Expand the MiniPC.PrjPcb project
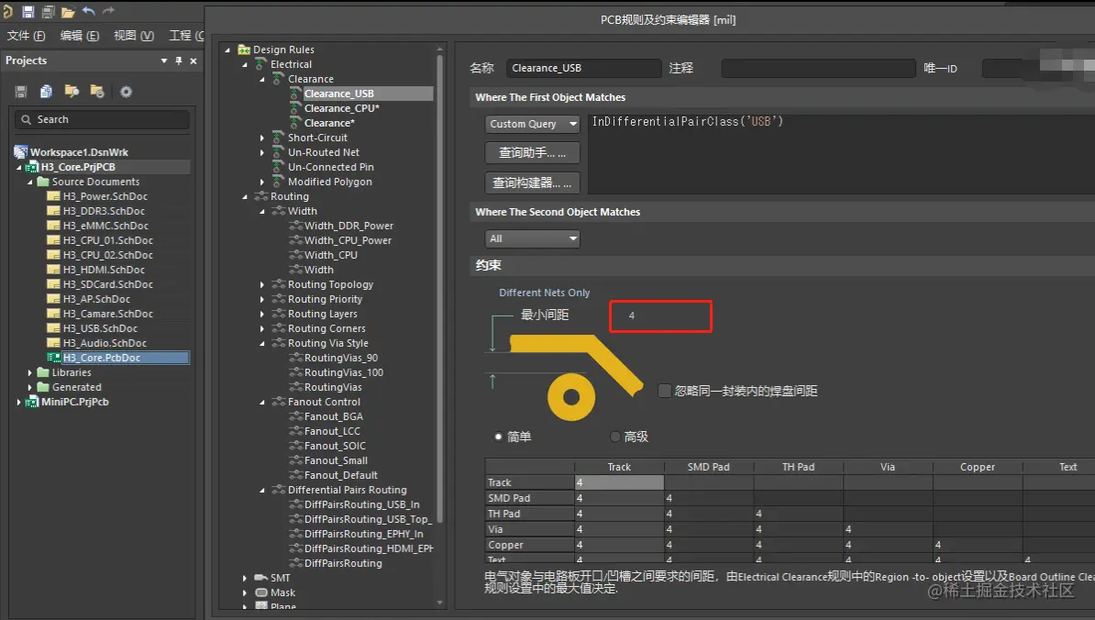Screen dimensions: 1095x620 point(19,402)
